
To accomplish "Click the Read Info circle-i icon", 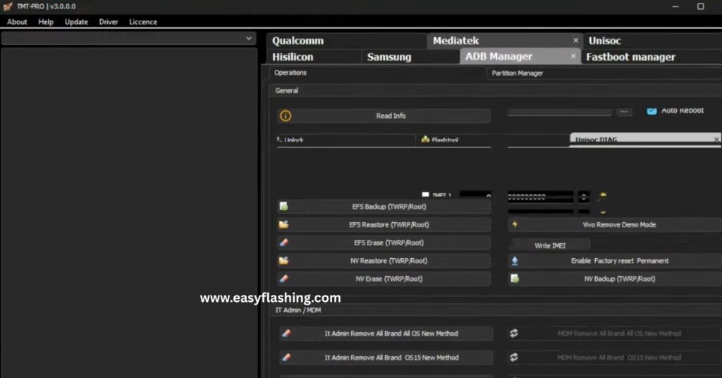I will pyautogui.click(x=286, y=116).
